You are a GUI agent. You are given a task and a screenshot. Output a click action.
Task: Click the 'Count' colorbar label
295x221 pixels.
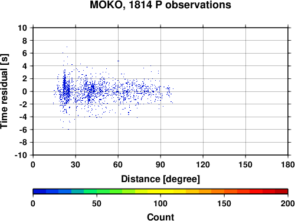(x=160, y=217)
